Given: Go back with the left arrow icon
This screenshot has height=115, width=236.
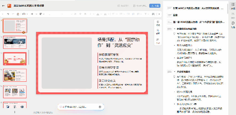Looking at the screenshot, I should [x=3, y=6].
